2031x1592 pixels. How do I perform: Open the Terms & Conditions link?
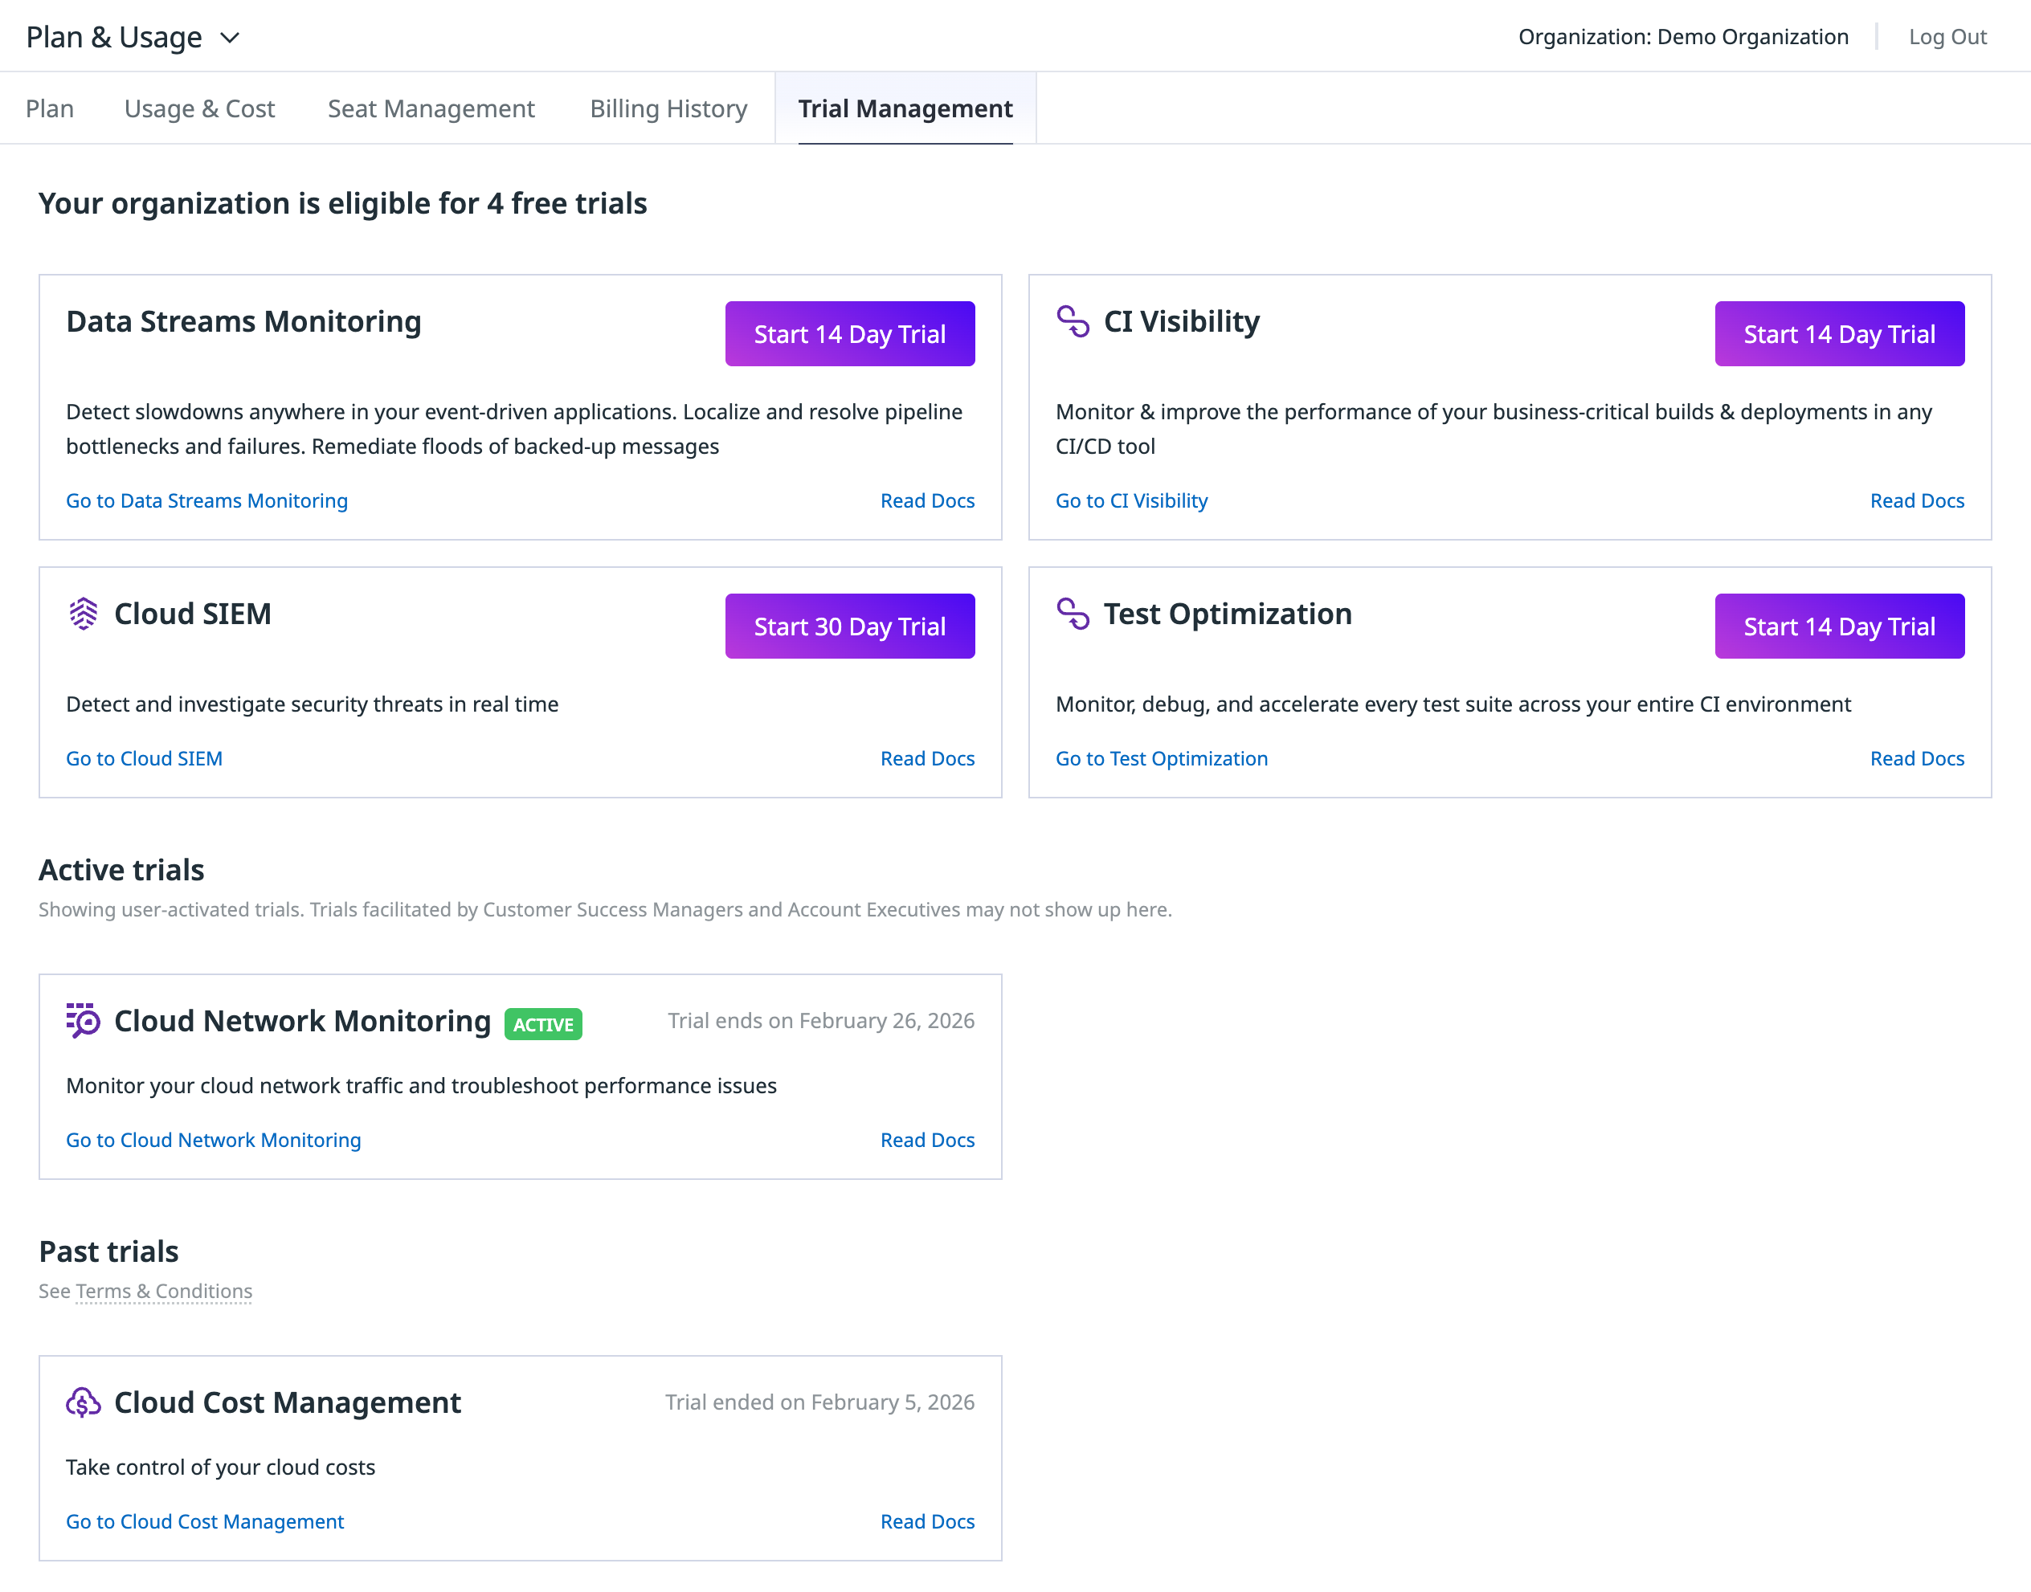(163, 1291)
